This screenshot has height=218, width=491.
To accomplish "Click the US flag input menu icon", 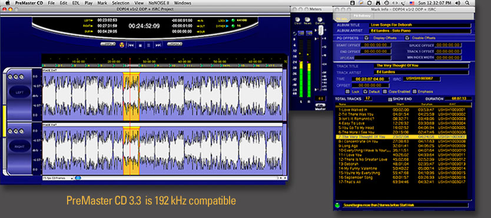I will click(x=412, y=3).
